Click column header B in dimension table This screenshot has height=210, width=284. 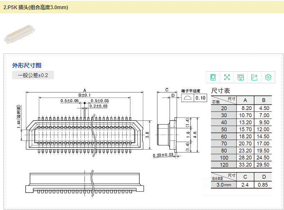(x=263, y=100)
